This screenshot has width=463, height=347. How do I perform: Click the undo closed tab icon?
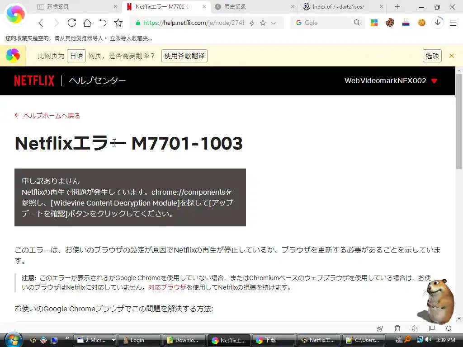pyautogui.click(x=103, y=23)
